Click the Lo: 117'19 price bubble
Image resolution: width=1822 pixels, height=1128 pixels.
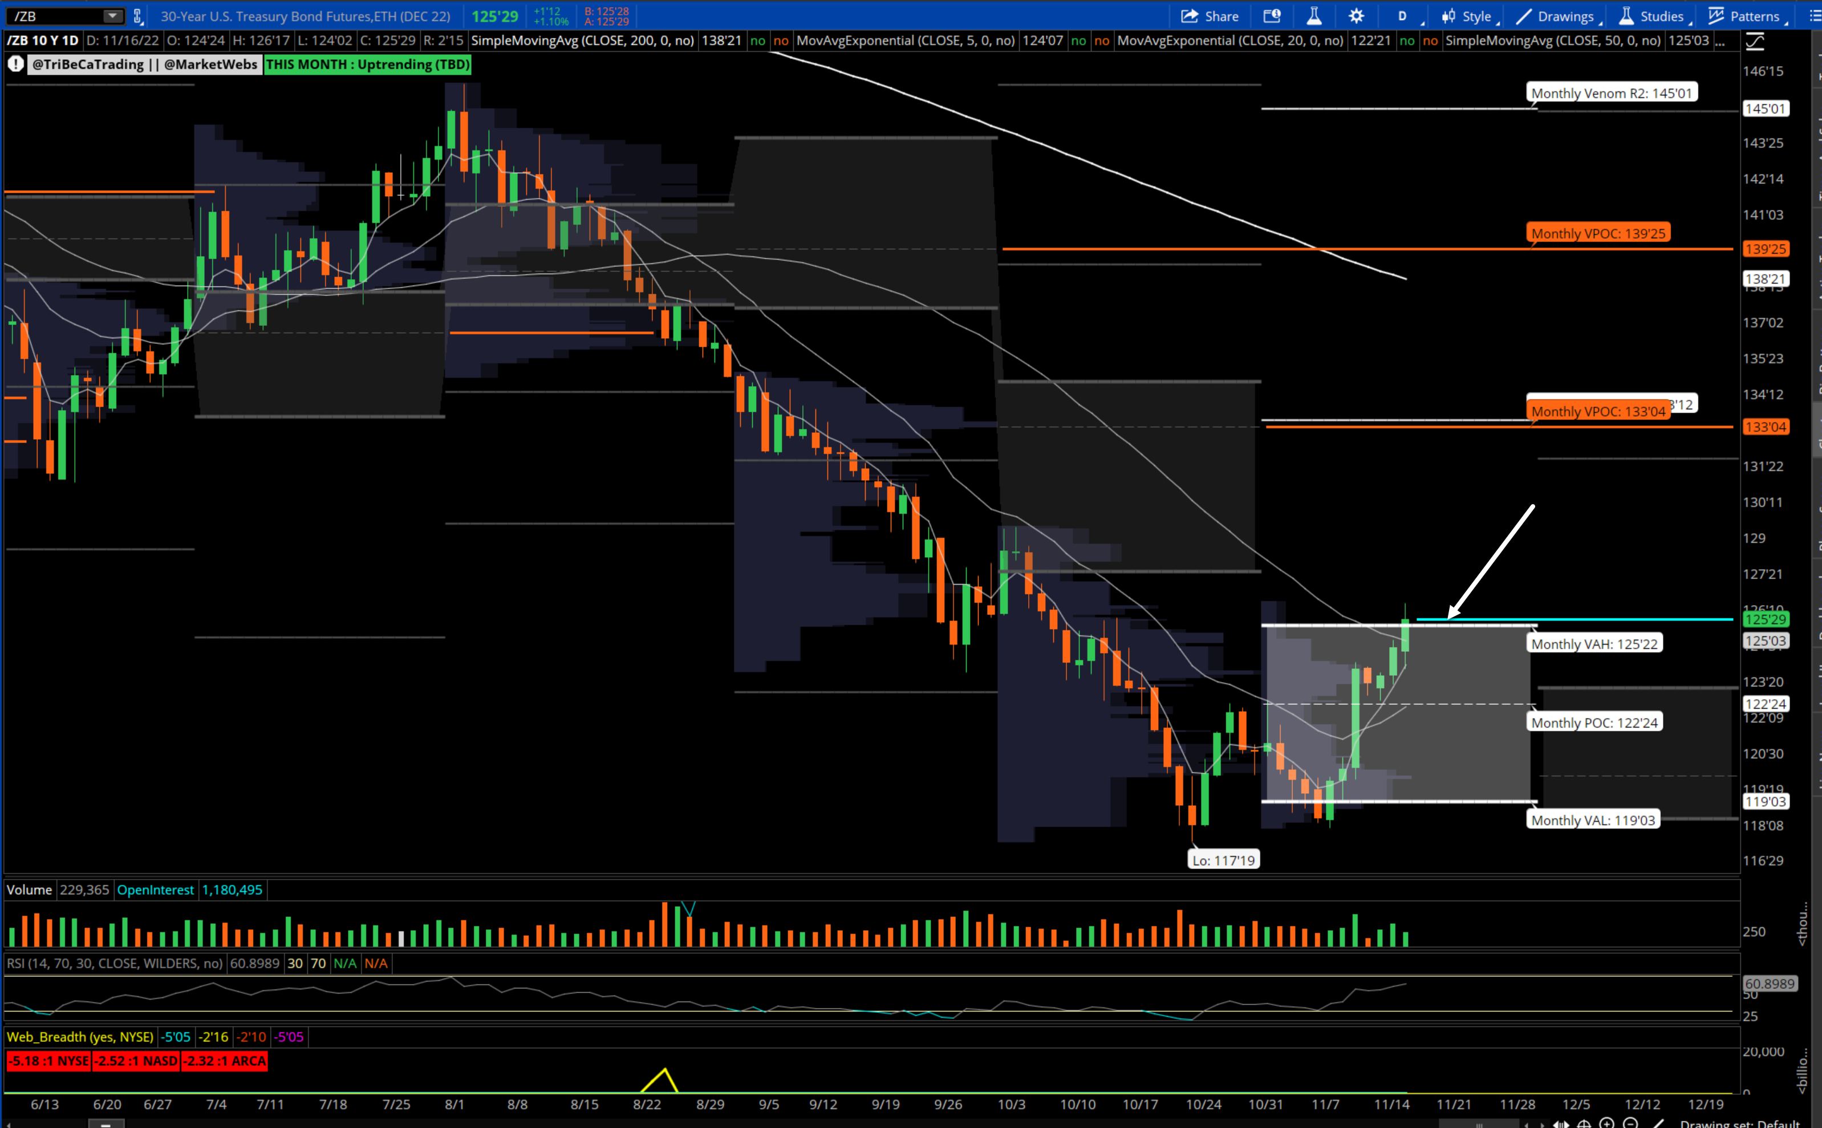point(1223,860)
